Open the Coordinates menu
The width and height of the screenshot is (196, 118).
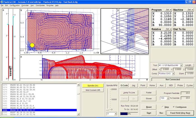(40, 6)
